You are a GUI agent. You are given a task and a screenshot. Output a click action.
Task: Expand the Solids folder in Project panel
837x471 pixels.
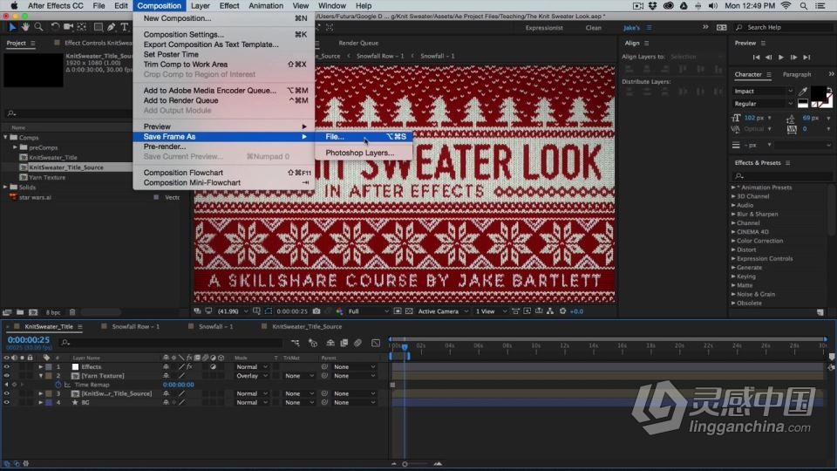(x=6, y=188)
